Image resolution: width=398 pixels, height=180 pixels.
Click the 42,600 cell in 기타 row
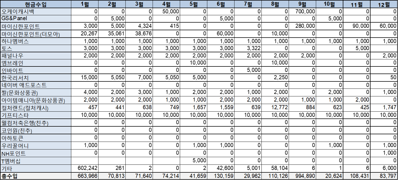point(221,168)
